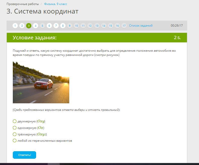
Task: Open question number 2 circle
Action: 22,26
